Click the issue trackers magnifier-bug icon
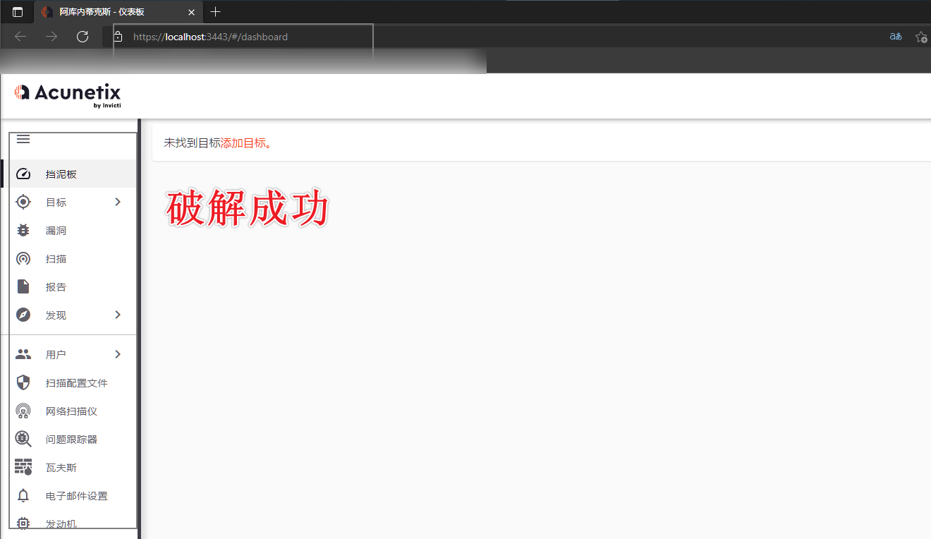This screenshot has width=931, height=539. point(23,440)
